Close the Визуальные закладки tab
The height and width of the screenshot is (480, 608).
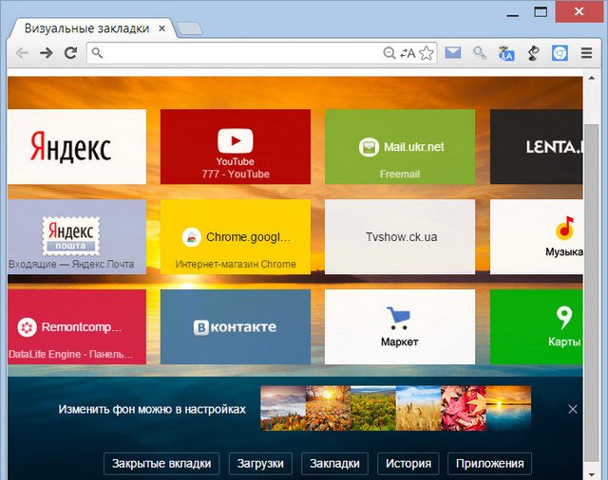click(162, 29)
